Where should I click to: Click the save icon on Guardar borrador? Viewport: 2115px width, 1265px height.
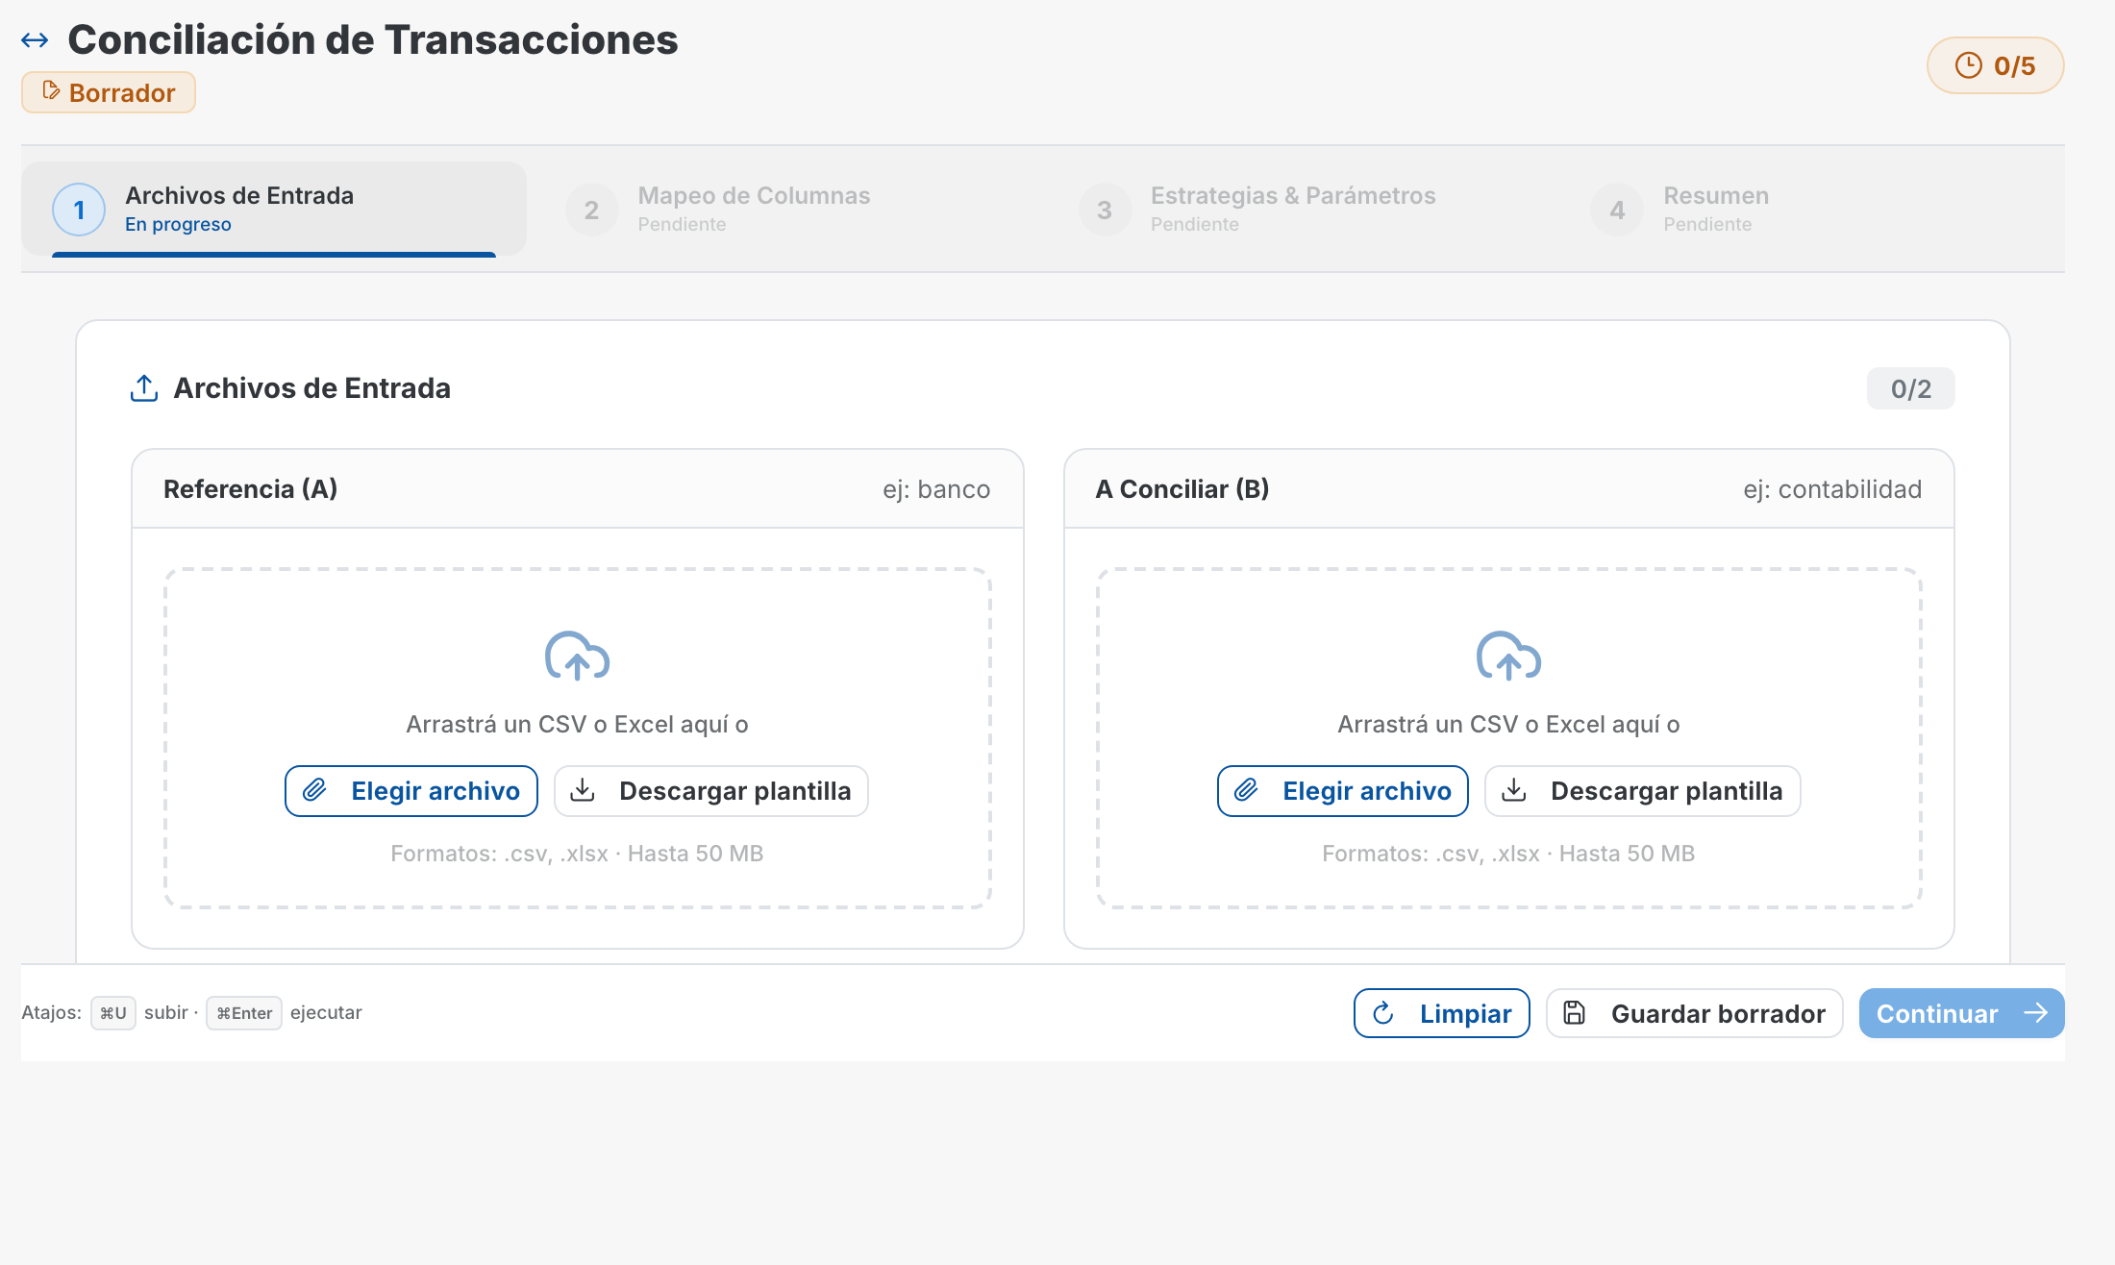(x=1574, y=1012)
